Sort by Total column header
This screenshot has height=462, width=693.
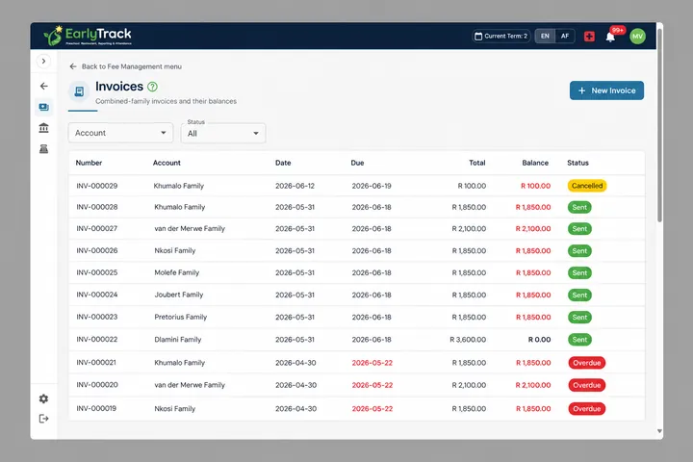point(476,163)
